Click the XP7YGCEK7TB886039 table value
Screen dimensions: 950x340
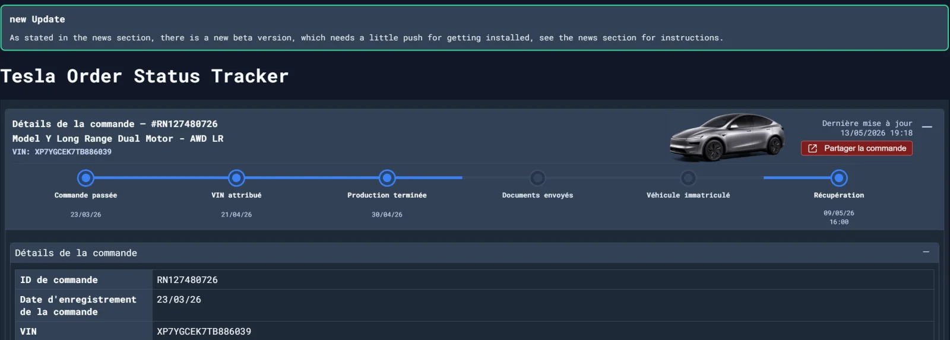click(x=204, y=332)
